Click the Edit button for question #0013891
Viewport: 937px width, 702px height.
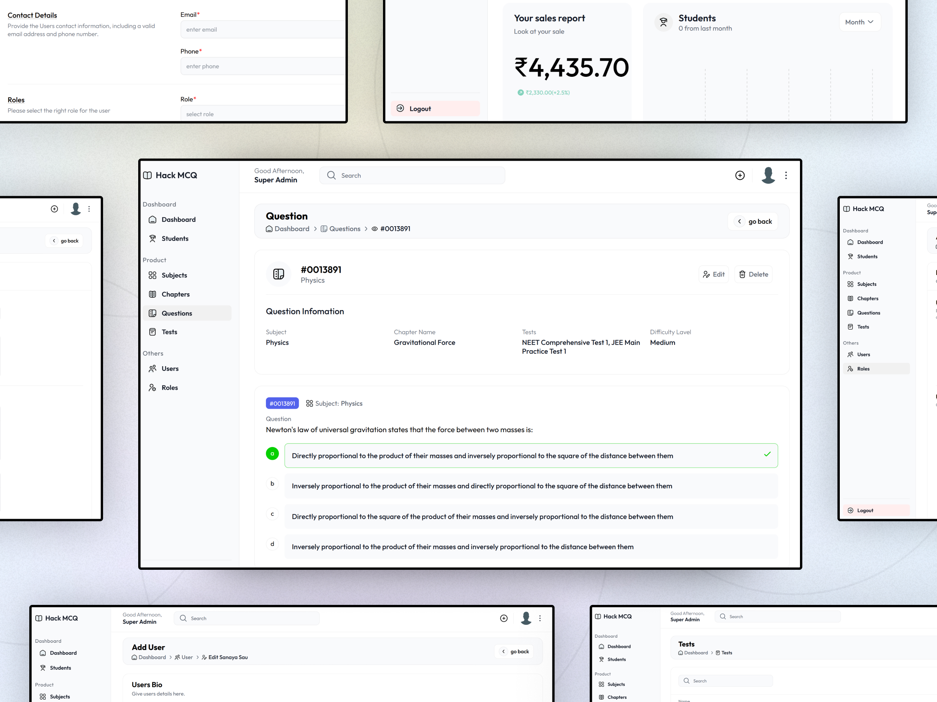click(714, 274)
